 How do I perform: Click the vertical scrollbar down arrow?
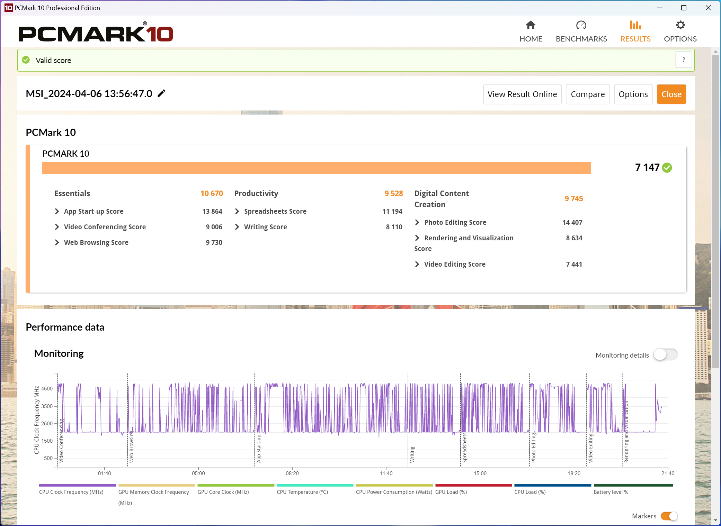715,520
